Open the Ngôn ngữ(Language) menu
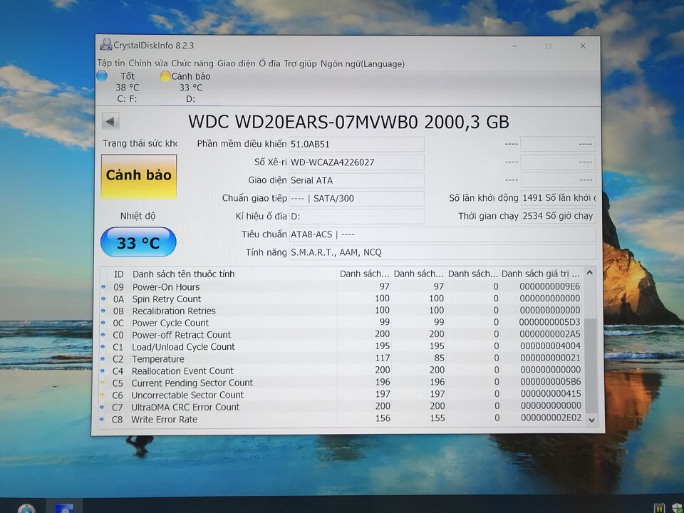 pyautogui.click(x=363, y=63)
